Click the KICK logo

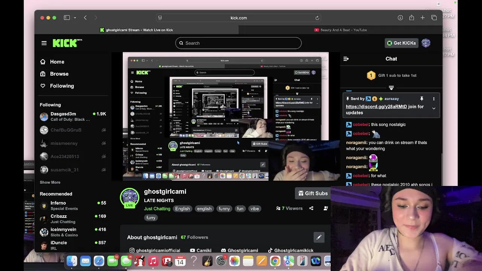[x=67, y=43]
